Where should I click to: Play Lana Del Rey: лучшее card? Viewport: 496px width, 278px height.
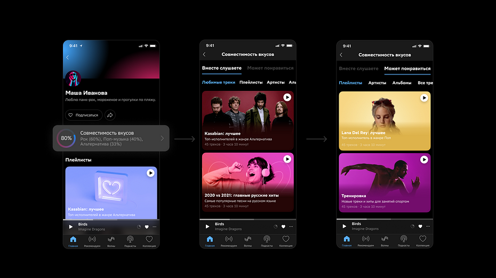(x=424, y=98)
